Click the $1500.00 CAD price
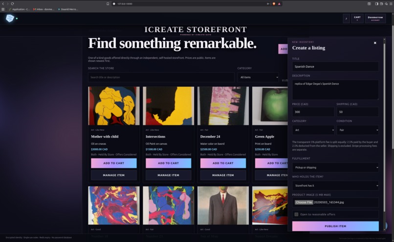This screenshot has height=242, width=394. (154, 149)
